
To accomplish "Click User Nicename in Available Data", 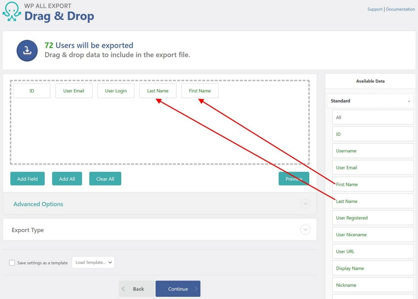I will pos(373,235).
